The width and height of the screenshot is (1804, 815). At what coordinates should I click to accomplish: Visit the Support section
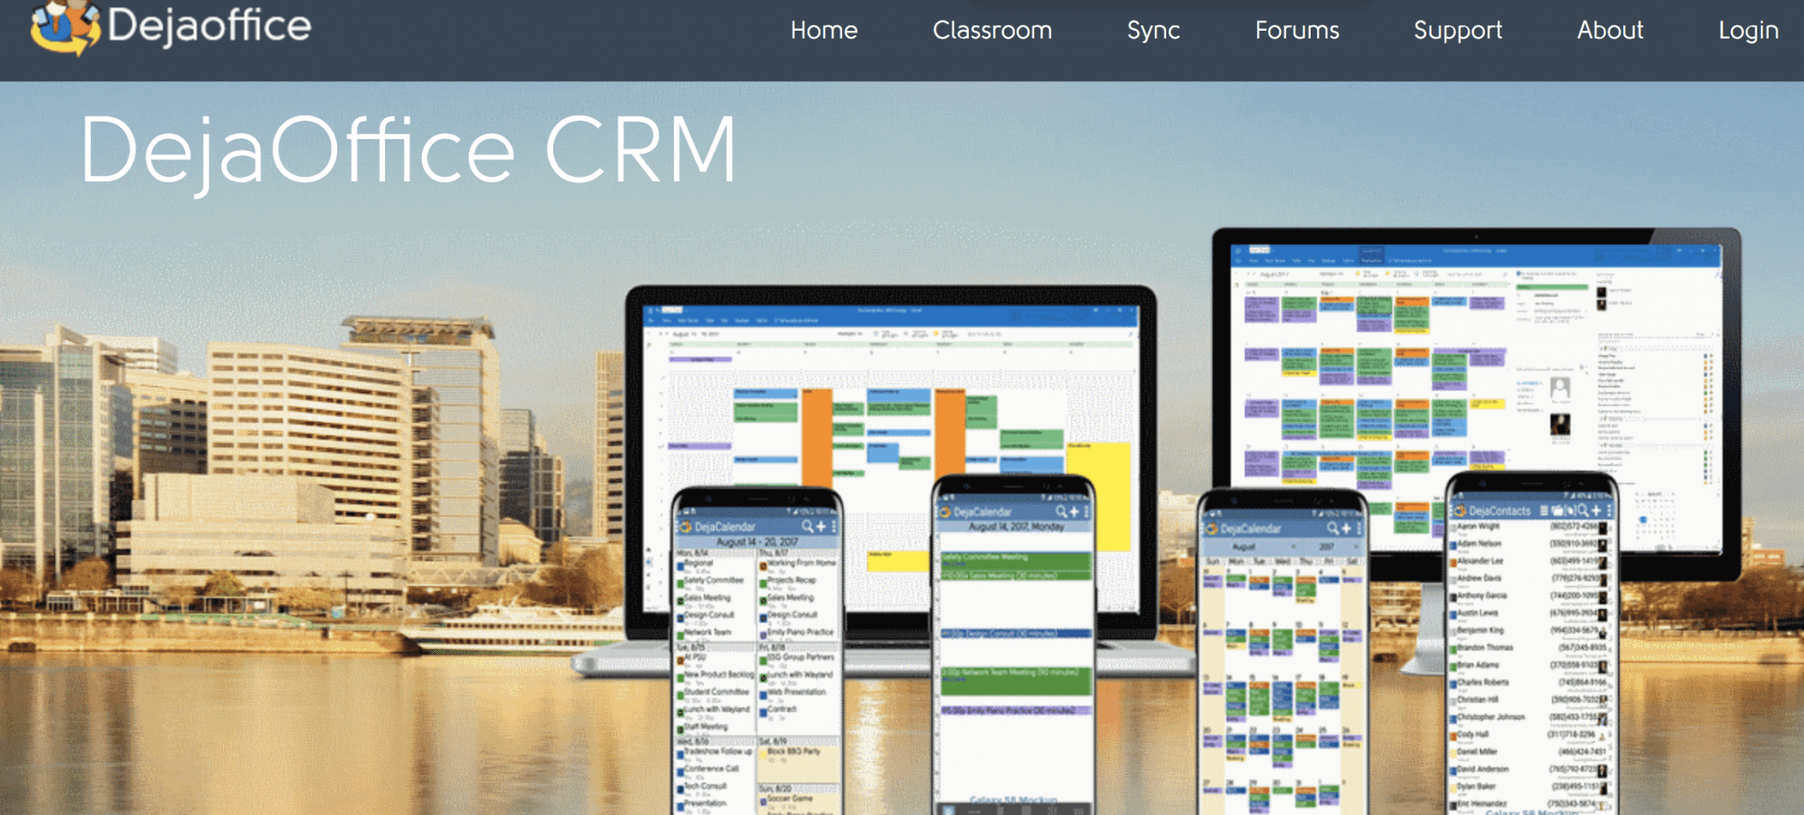click(x=1458, y=30)
